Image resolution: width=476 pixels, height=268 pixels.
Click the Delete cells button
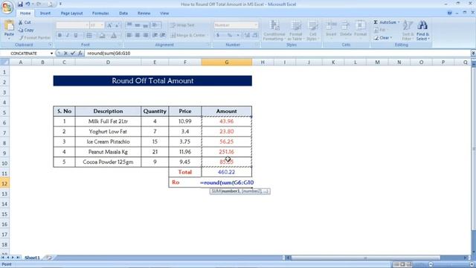point(345,30)
